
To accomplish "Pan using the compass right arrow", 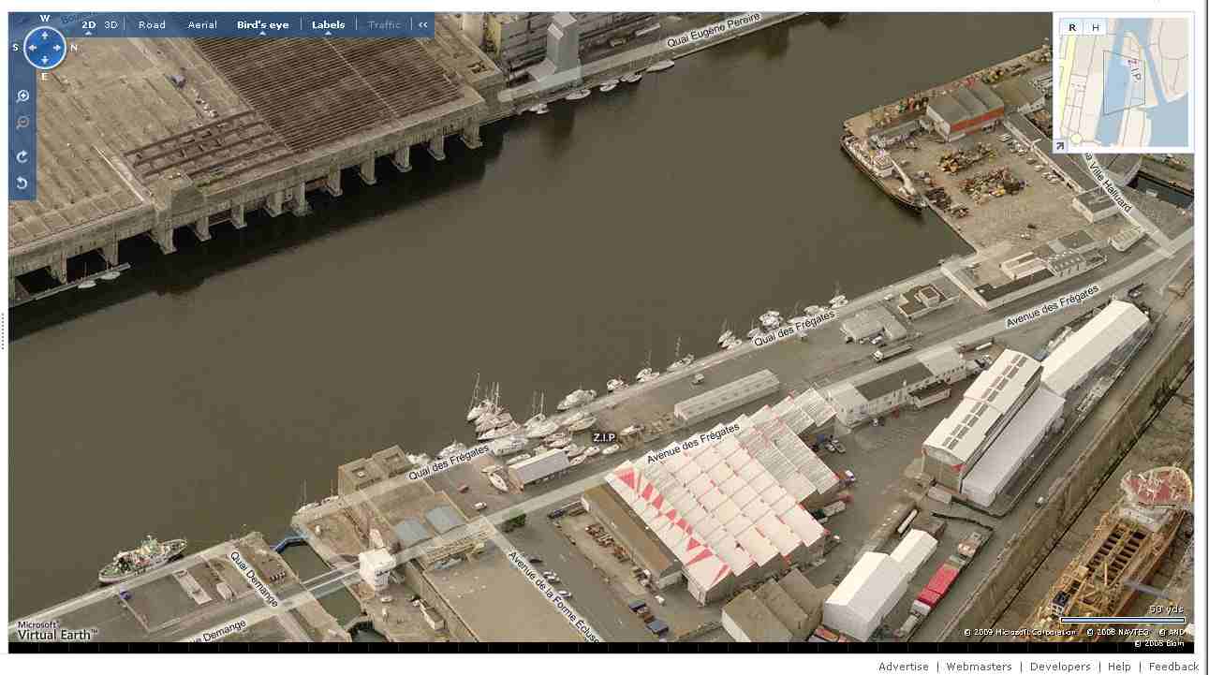I will 59,47.
